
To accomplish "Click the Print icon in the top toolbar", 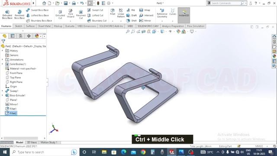I will point(74,3).
